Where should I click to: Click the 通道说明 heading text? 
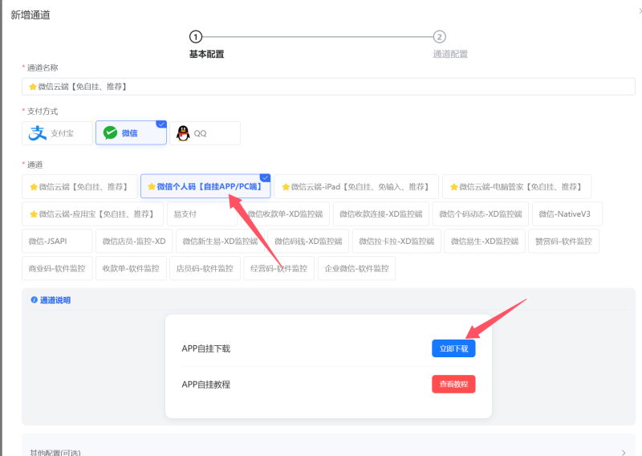point(55,300)
